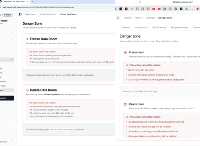Screen dimensions: 200x146
Task: Close the Papermark browser tab
Action: coord(28,2)
